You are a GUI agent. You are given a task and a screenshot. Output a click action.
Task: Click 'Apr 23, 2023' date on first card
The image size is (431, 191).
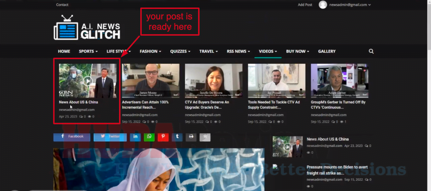click(68, 117)
